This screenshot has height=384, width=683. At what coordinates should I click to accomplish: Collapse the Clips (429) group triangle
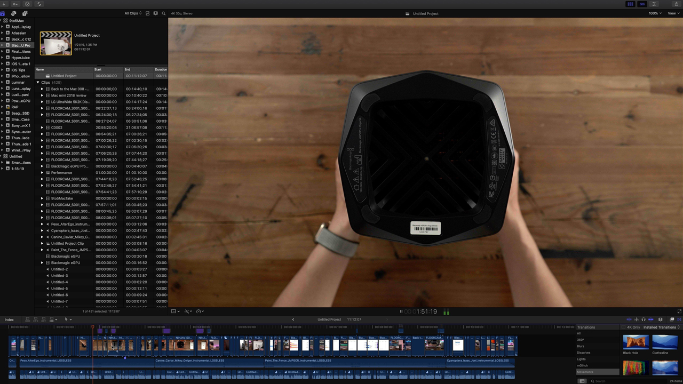click(x=38, y=83)
